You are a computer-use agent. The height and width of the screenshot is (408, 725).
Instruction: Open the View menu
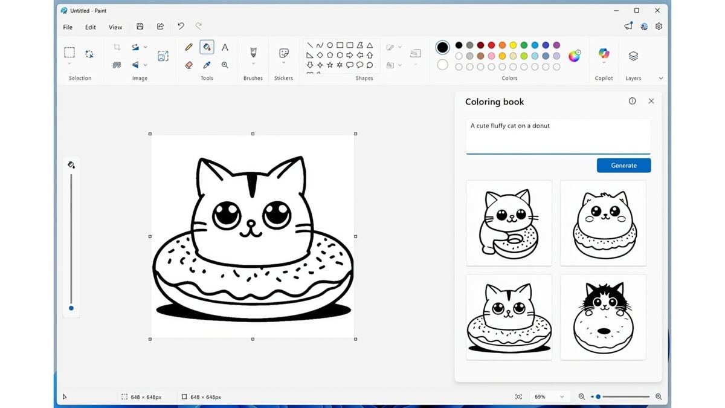coord(115,27)
